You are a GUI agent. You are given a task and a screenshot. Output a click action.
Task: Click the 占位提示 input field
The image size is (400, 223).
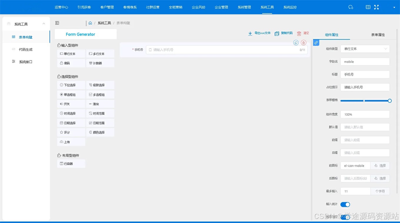pyautogui.click(x=365, y=87)
